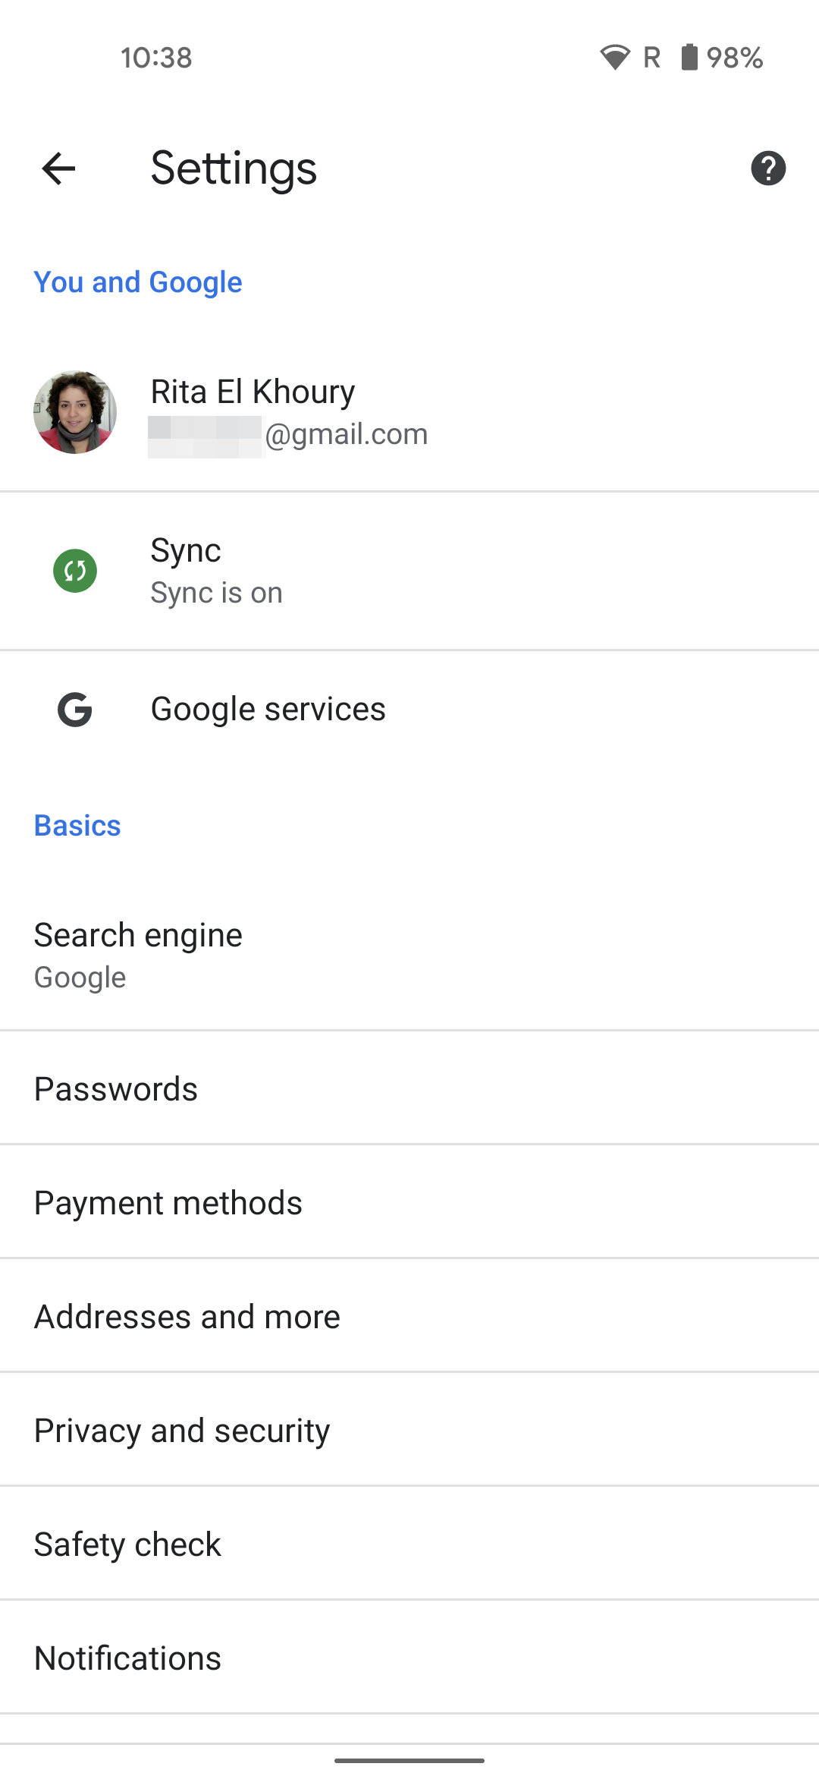Viewport: 819px width, 1776px height.
Task: Click the back arrow to exit Settings
Action: tap(57, 168)
